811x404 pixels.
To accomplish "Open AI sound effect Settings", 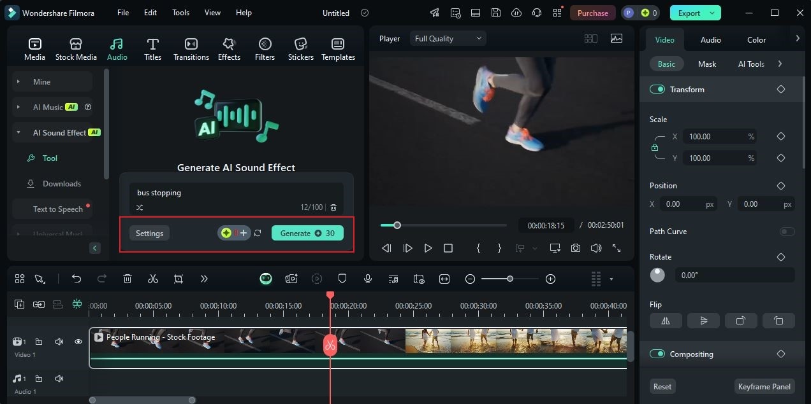I will 149,233.
